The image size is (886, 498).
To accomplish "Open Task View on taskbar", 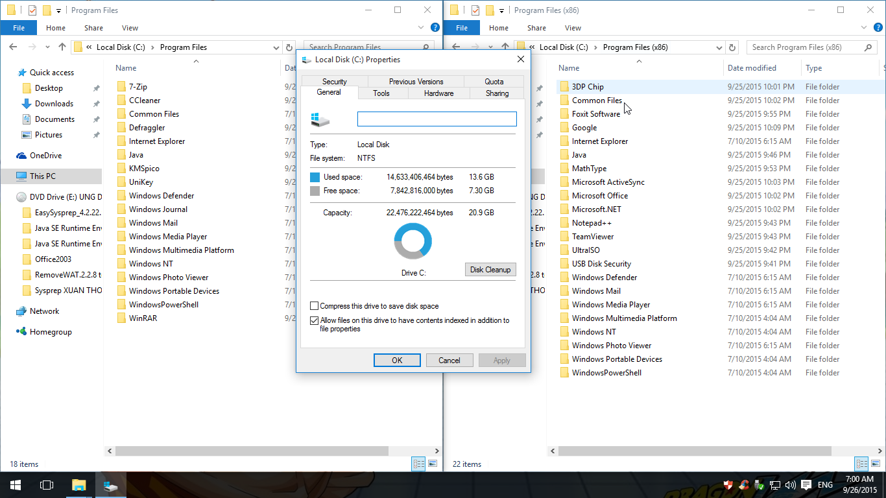I will pyautogui.click(x=47, y=484).
